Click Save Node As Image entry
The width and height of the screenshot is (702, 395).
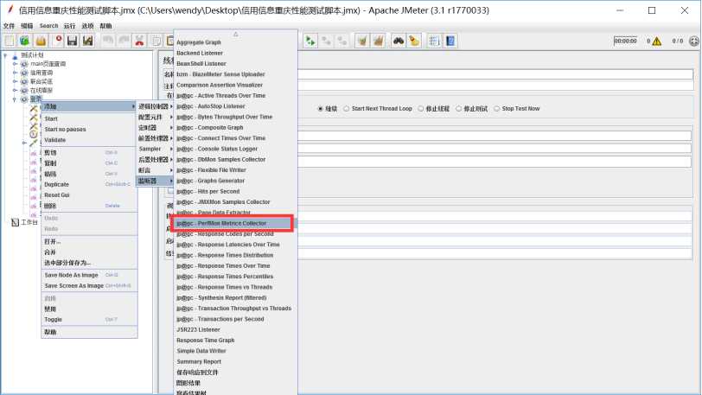tap(89, 276)
